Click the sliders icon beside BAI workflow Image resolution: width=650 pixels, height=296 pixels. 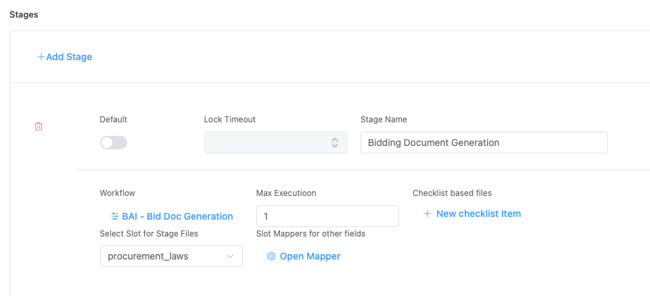[115, 216]
